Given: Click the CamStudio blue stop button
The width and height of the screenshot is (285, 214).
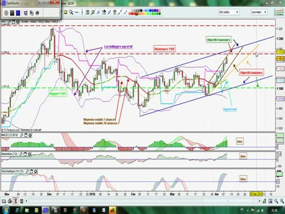Looking at the screenshot, I should point(18,13).
